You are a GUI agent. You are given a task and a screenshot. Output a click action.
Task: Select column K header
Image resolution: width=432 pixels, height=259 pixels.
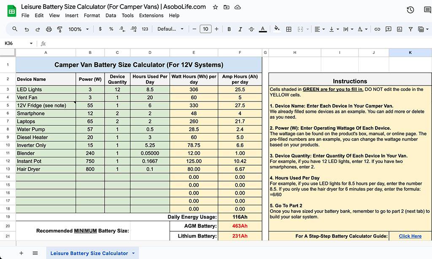pos(410,53)
